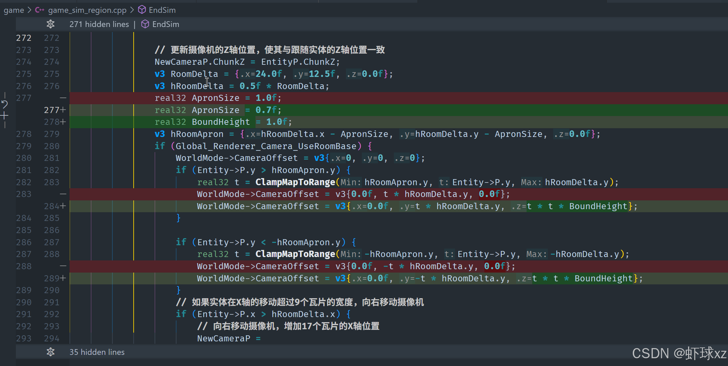Jump to EndSim in hidden lines bar

[165, 24]
